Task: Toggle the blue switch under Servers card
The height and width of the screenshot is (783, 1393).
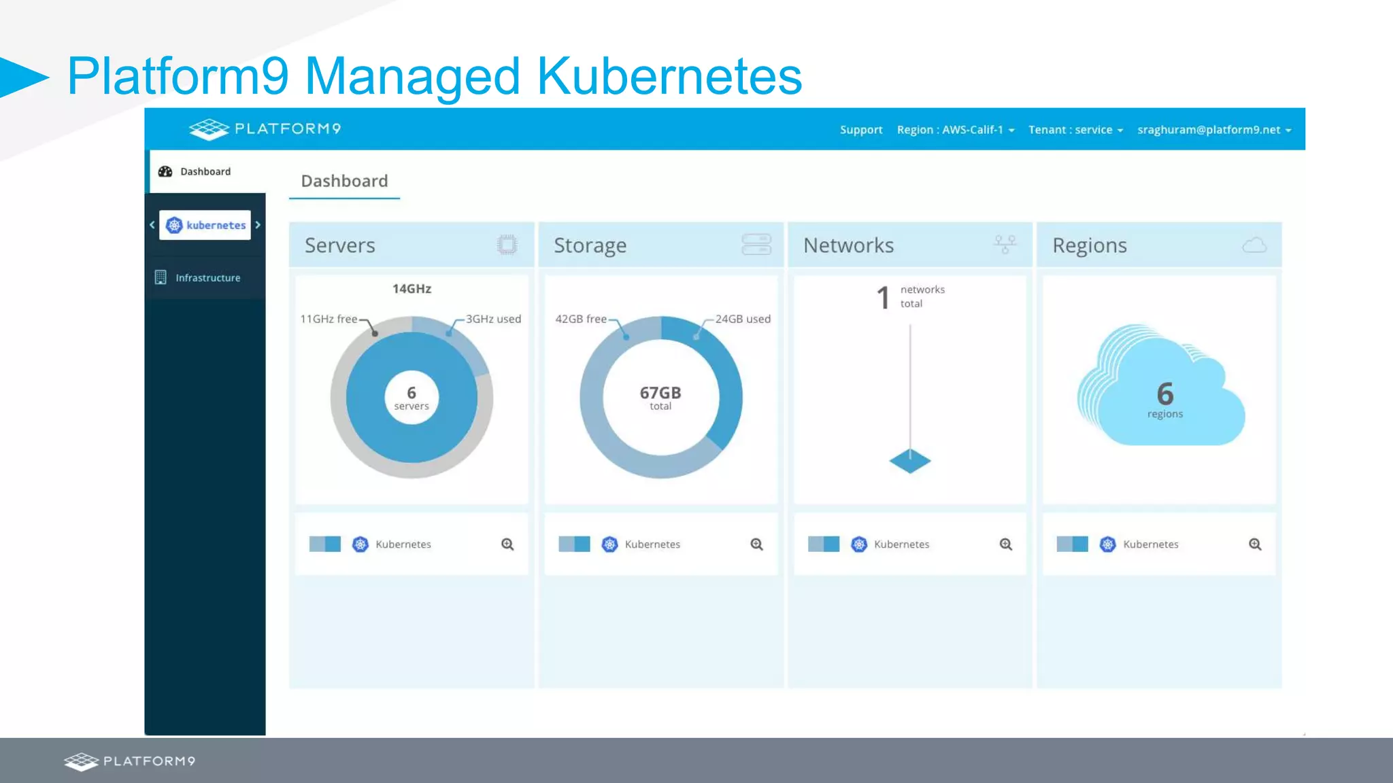Action: pyautogui.click(x=325, y=544)
